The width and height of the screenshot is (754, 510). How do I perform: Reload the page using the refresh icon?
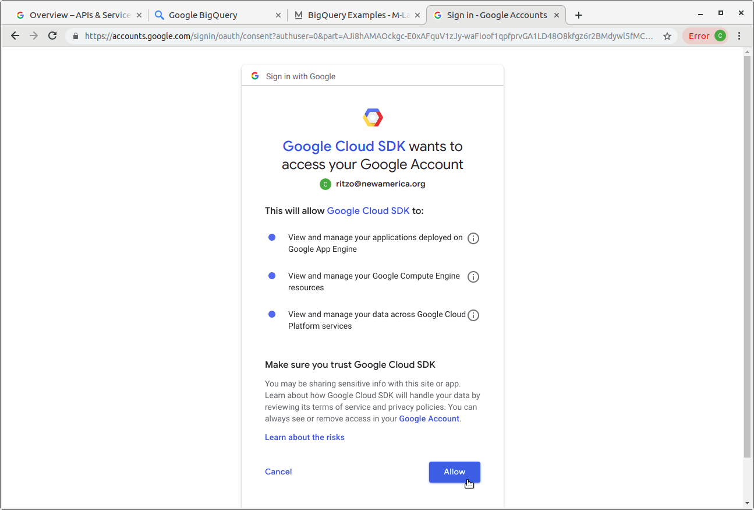(52, 36)
